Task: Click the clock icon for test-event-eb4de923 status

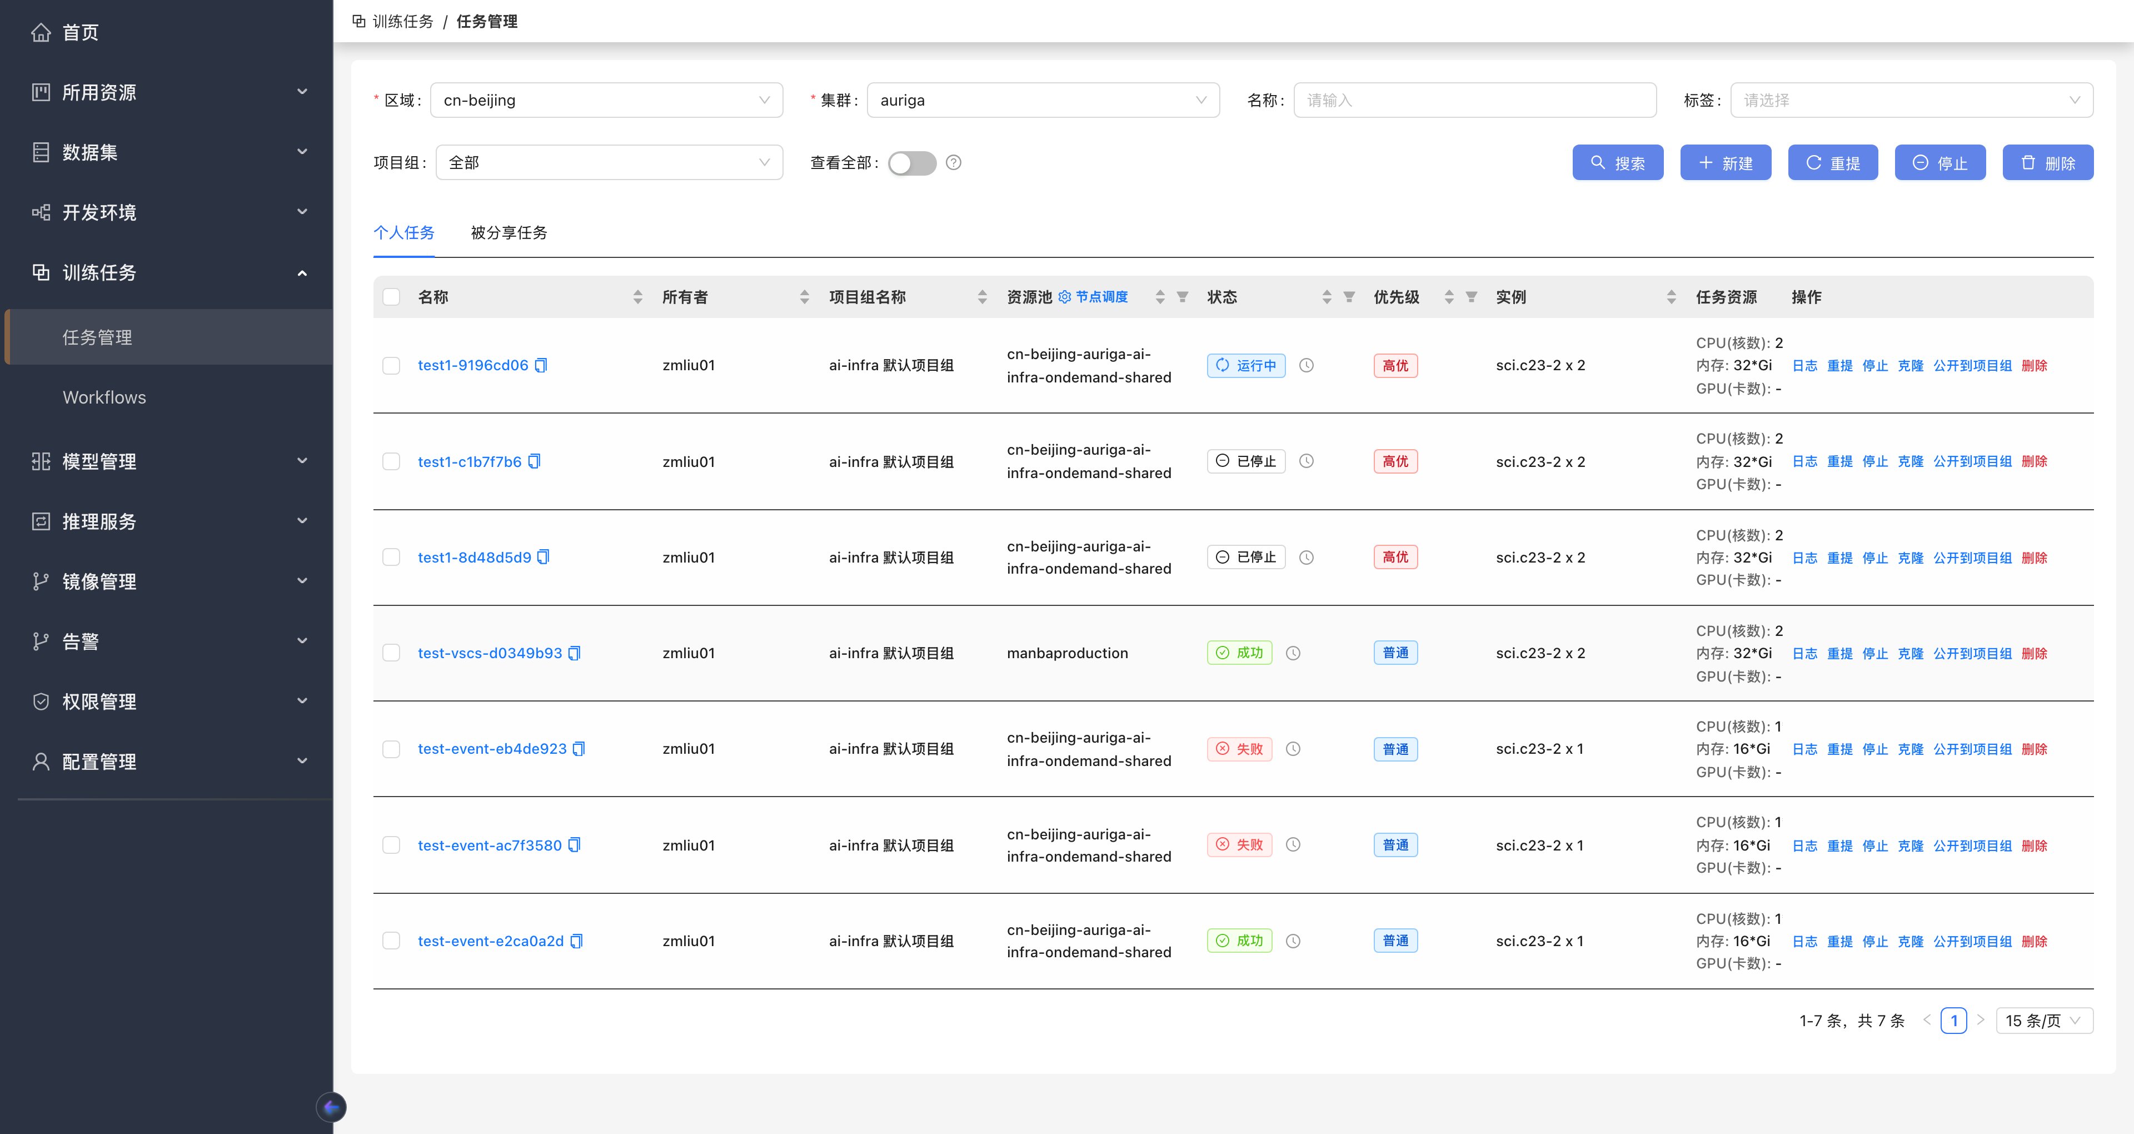Action: (1293, 749)
